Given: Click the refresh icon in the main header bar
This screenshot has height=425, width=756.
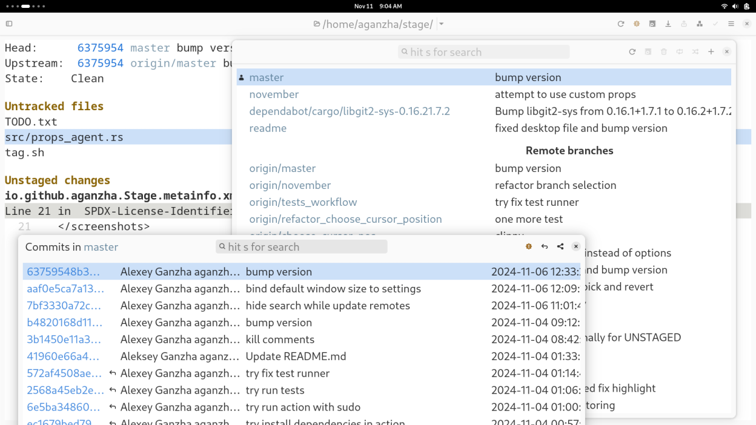Looking at the screenshot, I should pos(621,24).
